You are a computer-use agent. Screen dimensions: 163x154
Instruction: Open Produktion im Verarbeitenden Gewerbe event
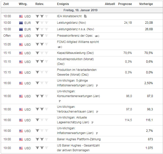[x=77, y=72]
